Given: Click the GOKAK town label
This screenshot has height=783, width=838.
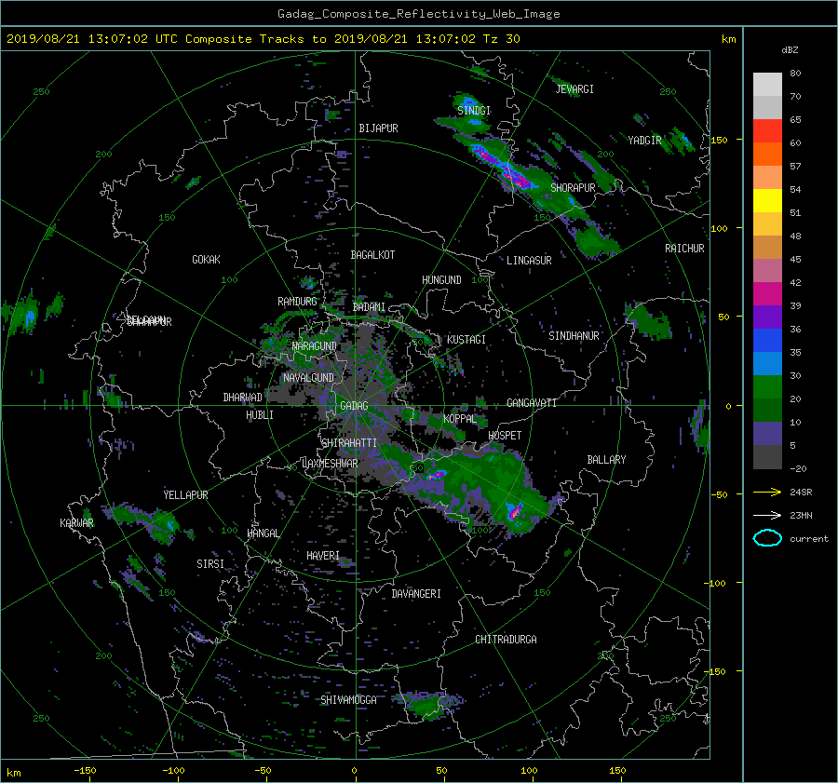Looking at the screenshot, I should tap(207, 260).
